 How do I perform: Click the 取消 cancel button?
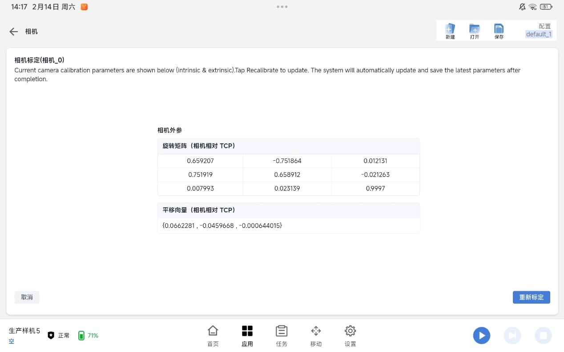click(27, 297)
